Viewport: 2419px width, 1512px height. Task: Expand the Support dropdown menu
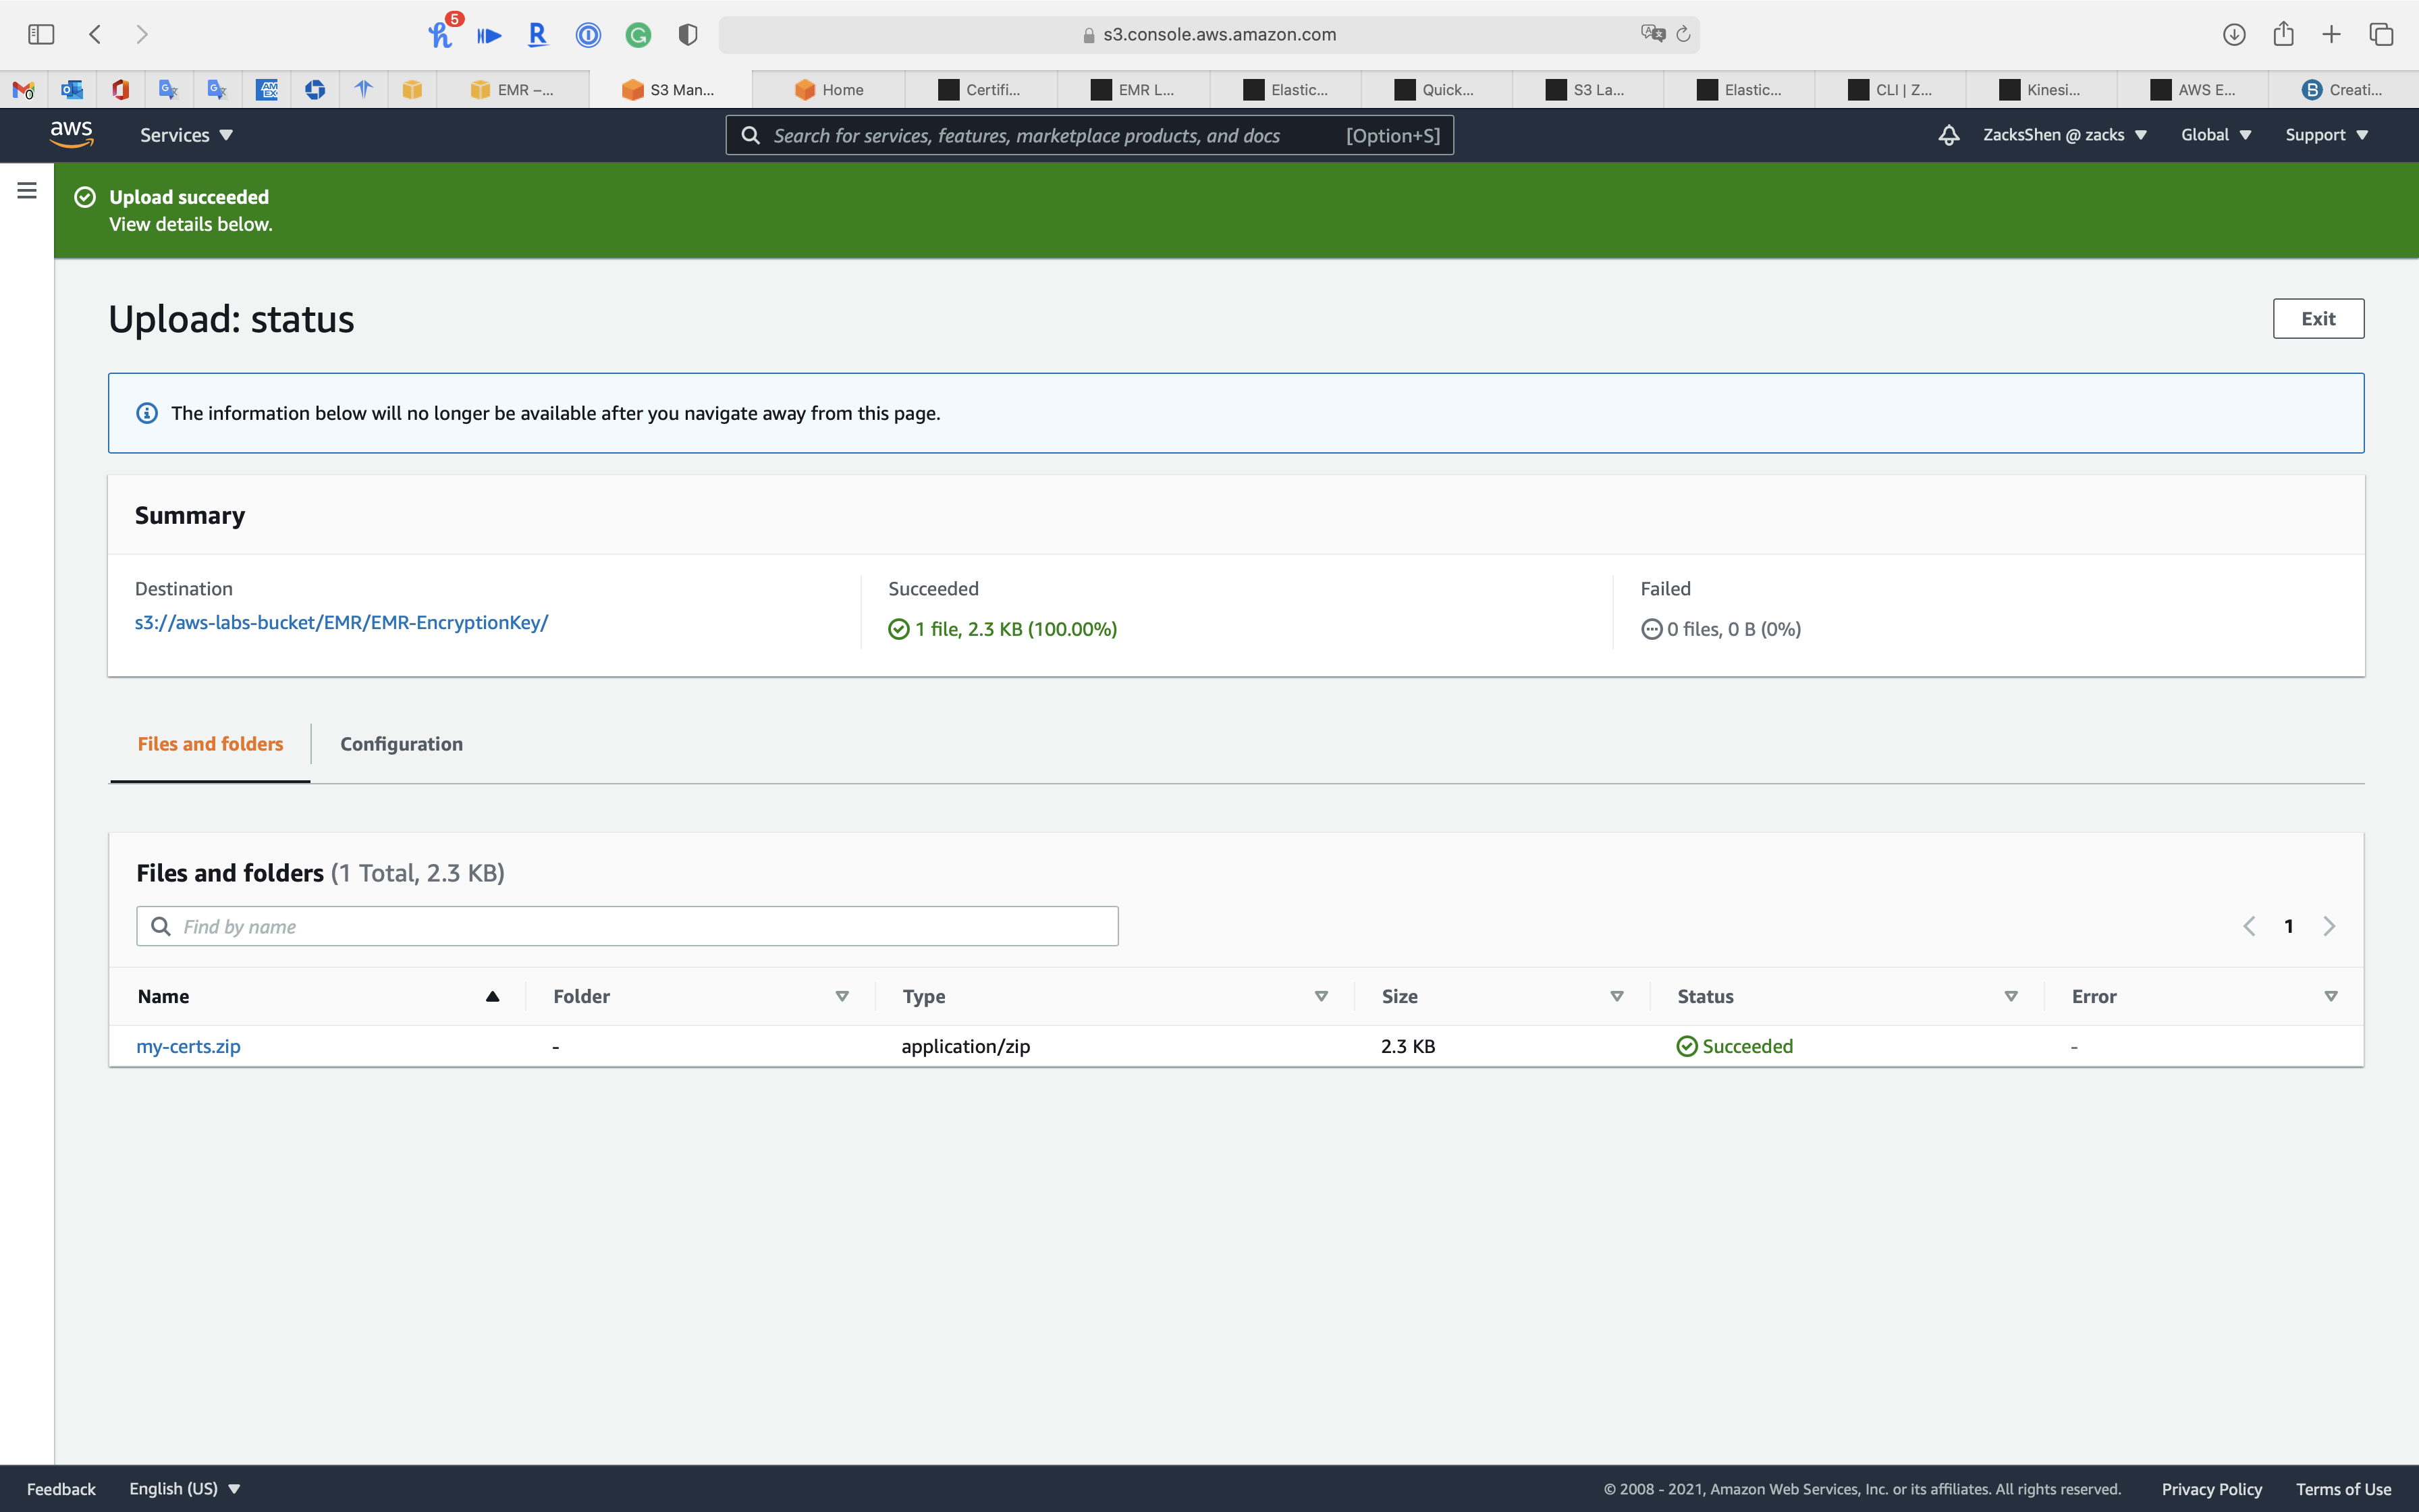pyautogui.click(x=2326, y=135)
